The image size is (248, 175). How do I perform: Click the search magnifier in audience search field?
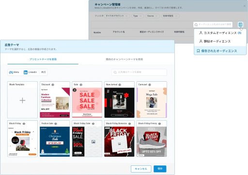tap(196, 25)
